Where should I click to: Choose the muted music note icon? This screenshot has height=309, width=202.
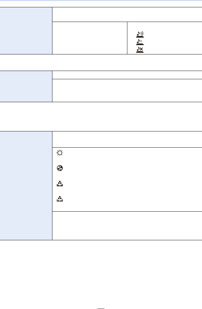139,50
